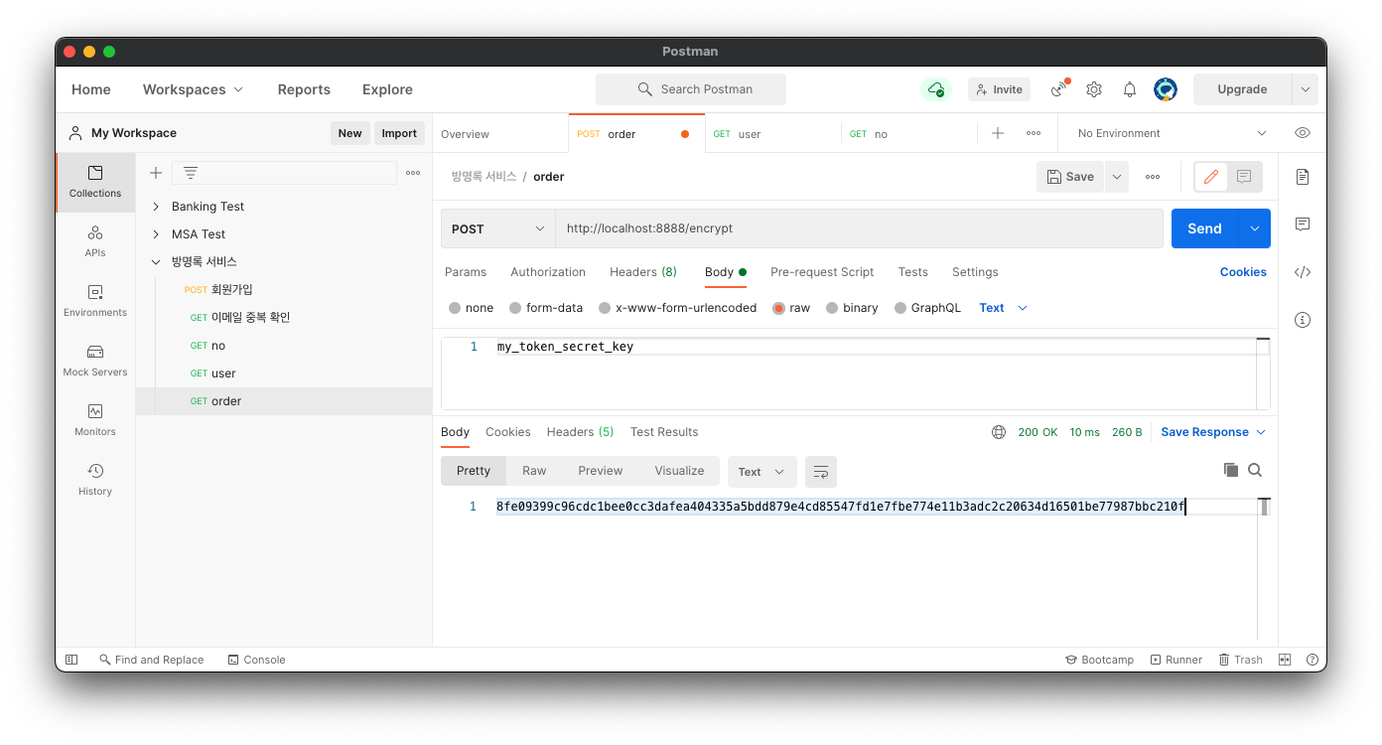
Task: Open the Upgrade dropdown arrow
Action: (1305, 89)
